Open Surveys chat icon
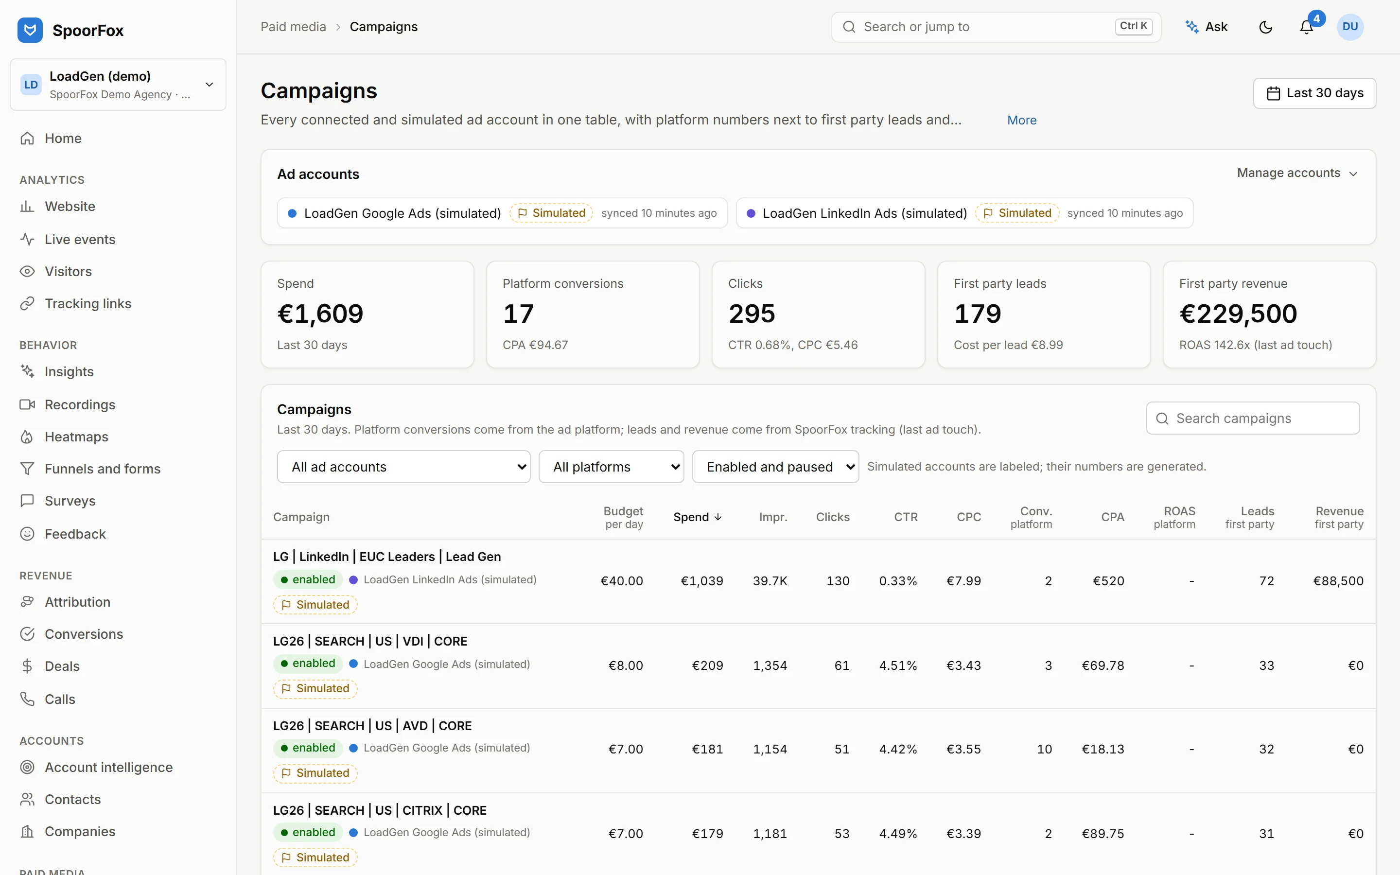The width and height of the screenshot is (1400, 875). tap(27, 501)
